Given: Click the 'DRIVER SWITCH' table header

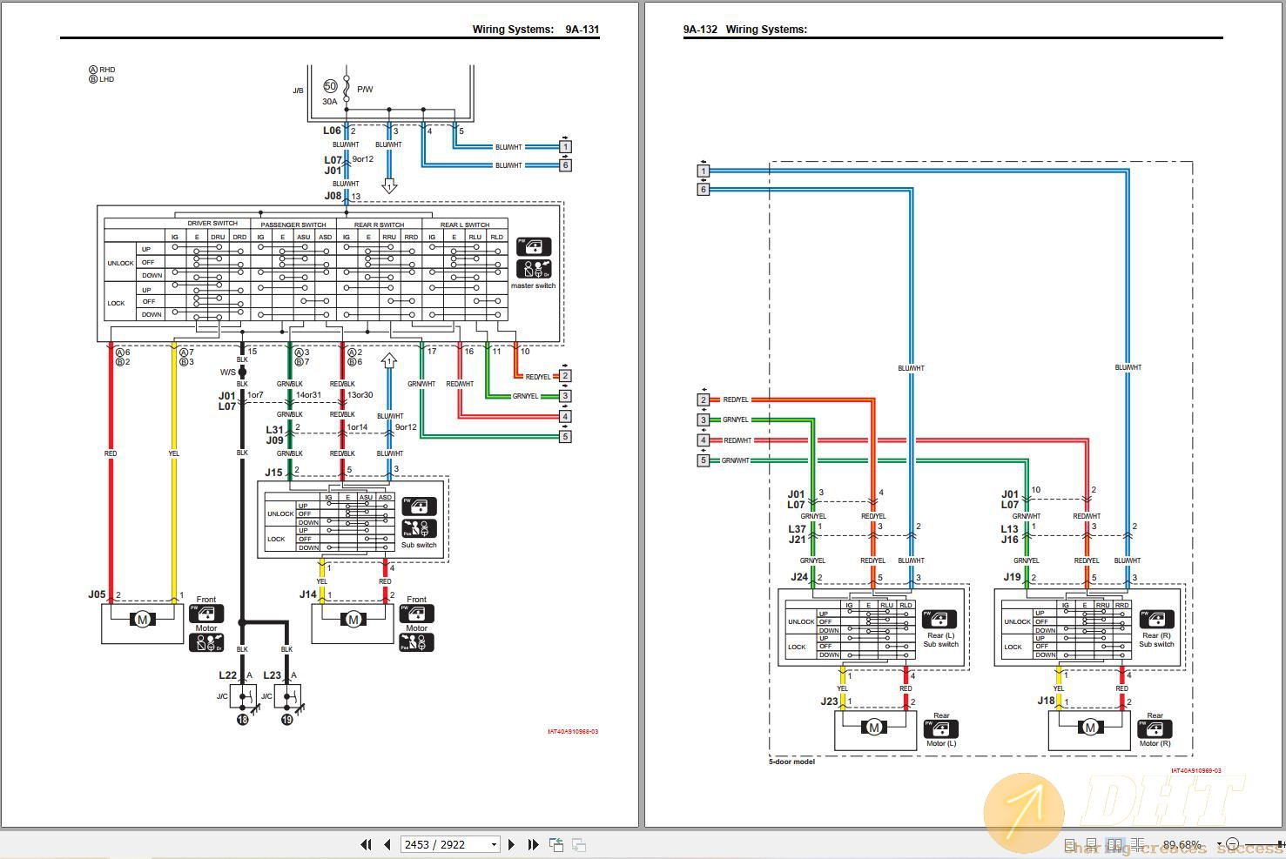Looking at the screenshot, I should (212, 224).
